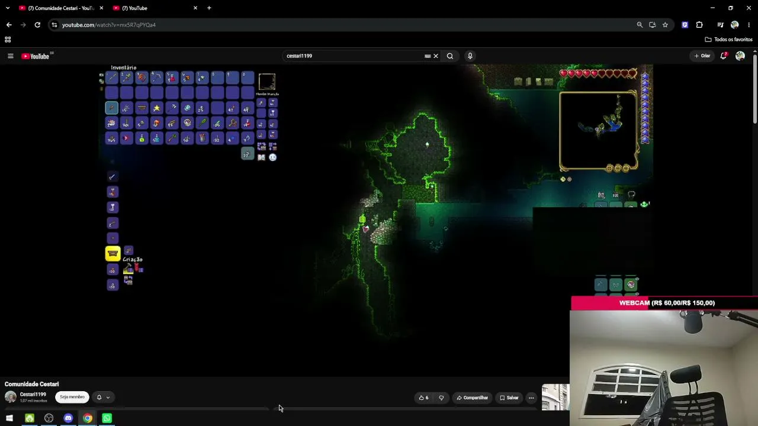Open a new browser tab
This screenshot has height=426, width=758.
coord(209,8)
